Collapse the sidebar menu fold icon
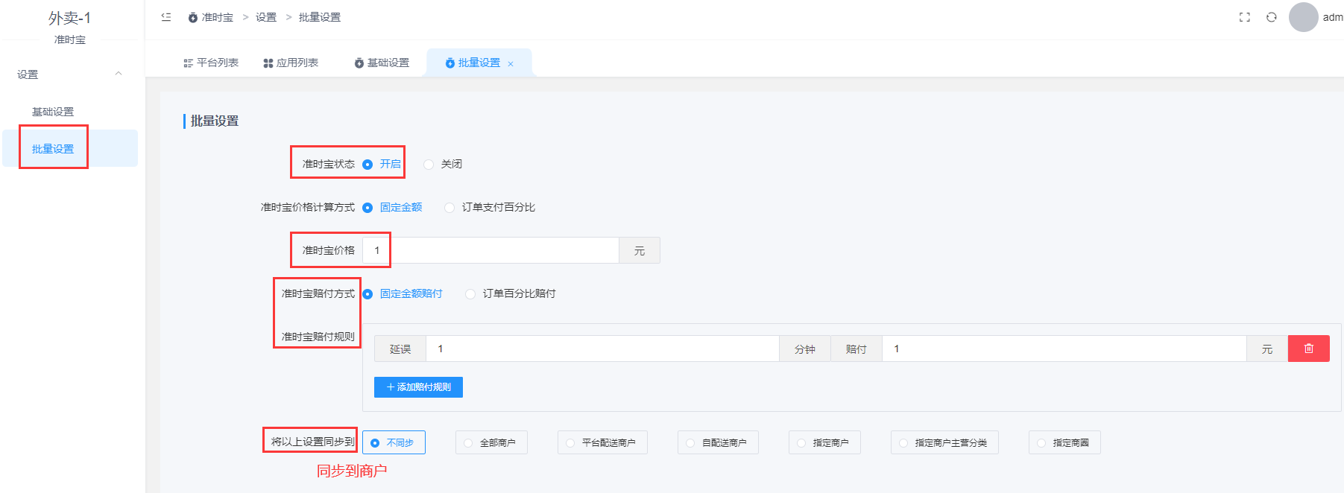This screenshot has height=493, width=1344. 166,17
